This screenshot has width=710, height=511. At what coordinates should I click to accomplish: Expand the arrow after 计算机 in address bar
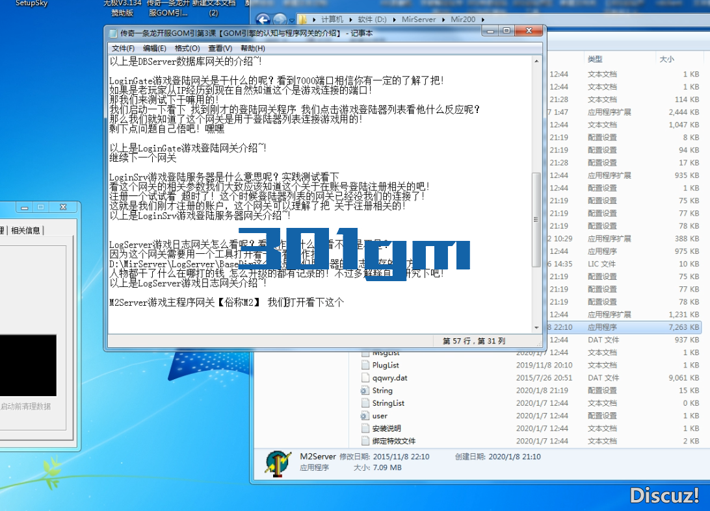[350, 19]
